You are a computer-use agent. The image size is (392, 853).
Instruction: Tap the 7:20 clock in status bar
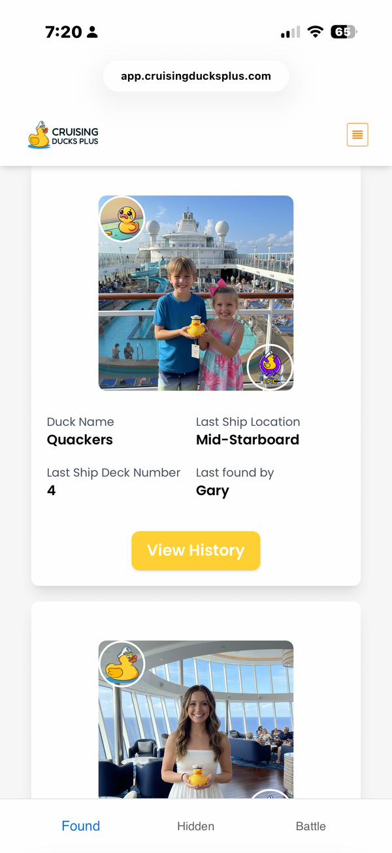pyautogui.click(x=63, y=32)
